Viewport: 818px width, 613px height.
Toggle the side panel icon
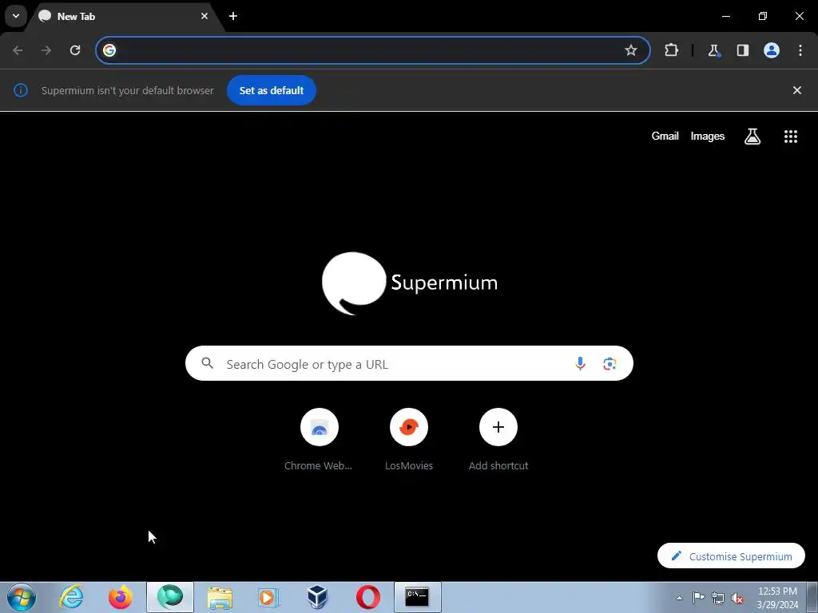click(x=742, y=50)
